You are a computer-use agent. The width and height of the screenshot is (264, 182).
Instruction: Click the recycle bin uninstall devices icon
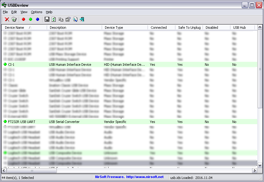coord(14,19)
